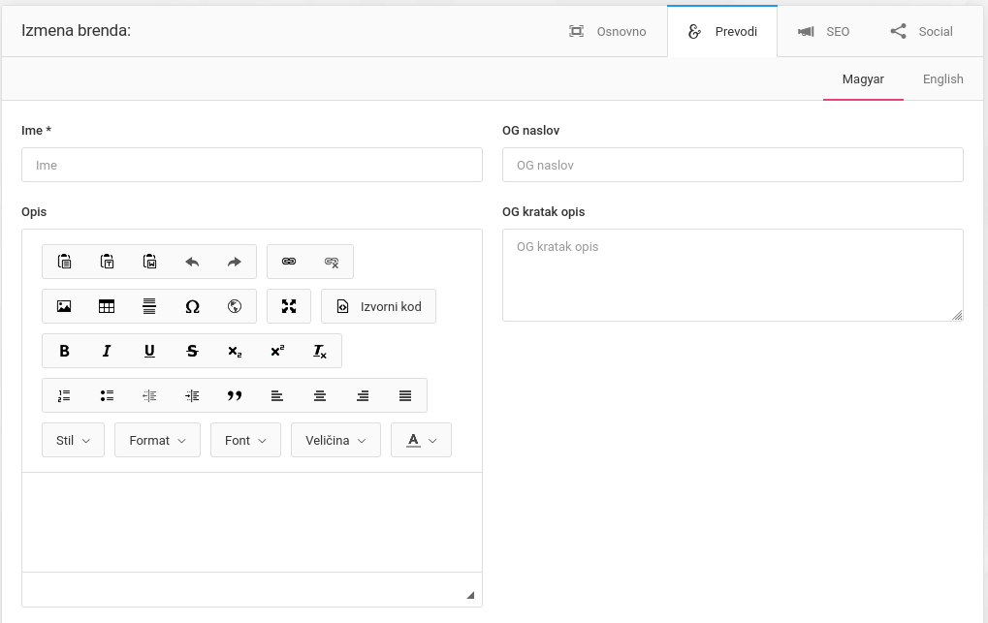Click the Izvorni kod button
The height and width of the screenshot is (623, 988).
pyautogui.click(x=379, y=306)
